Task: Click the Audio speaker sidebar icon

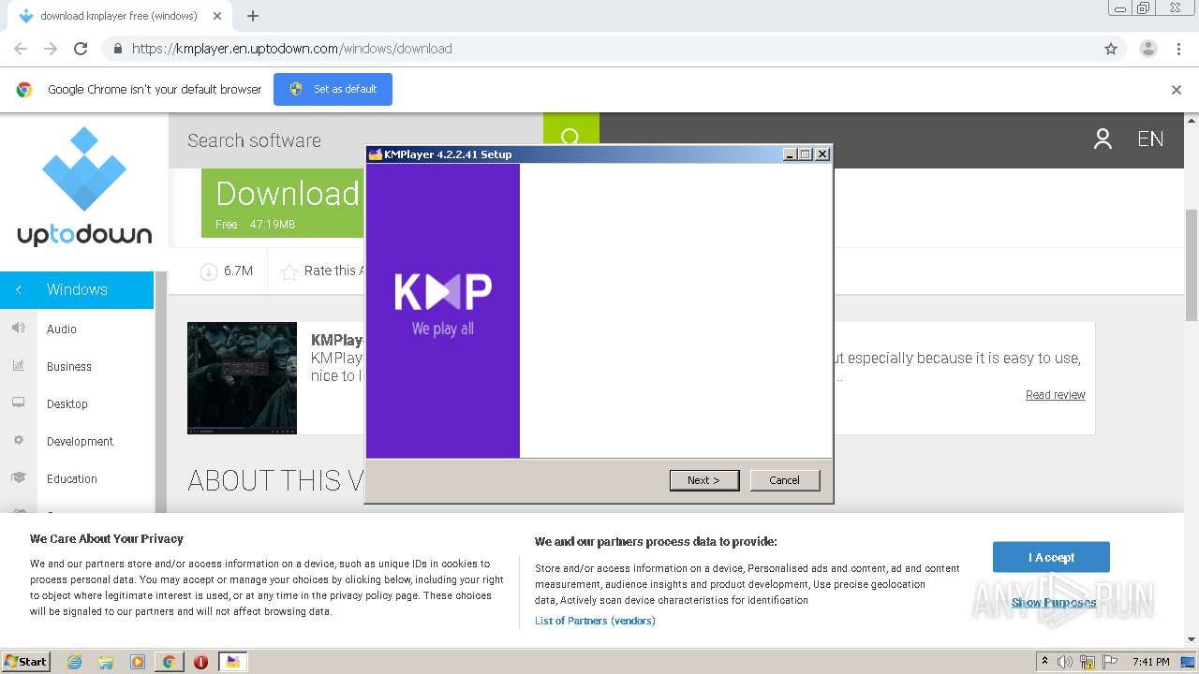Action: point(18,328)
